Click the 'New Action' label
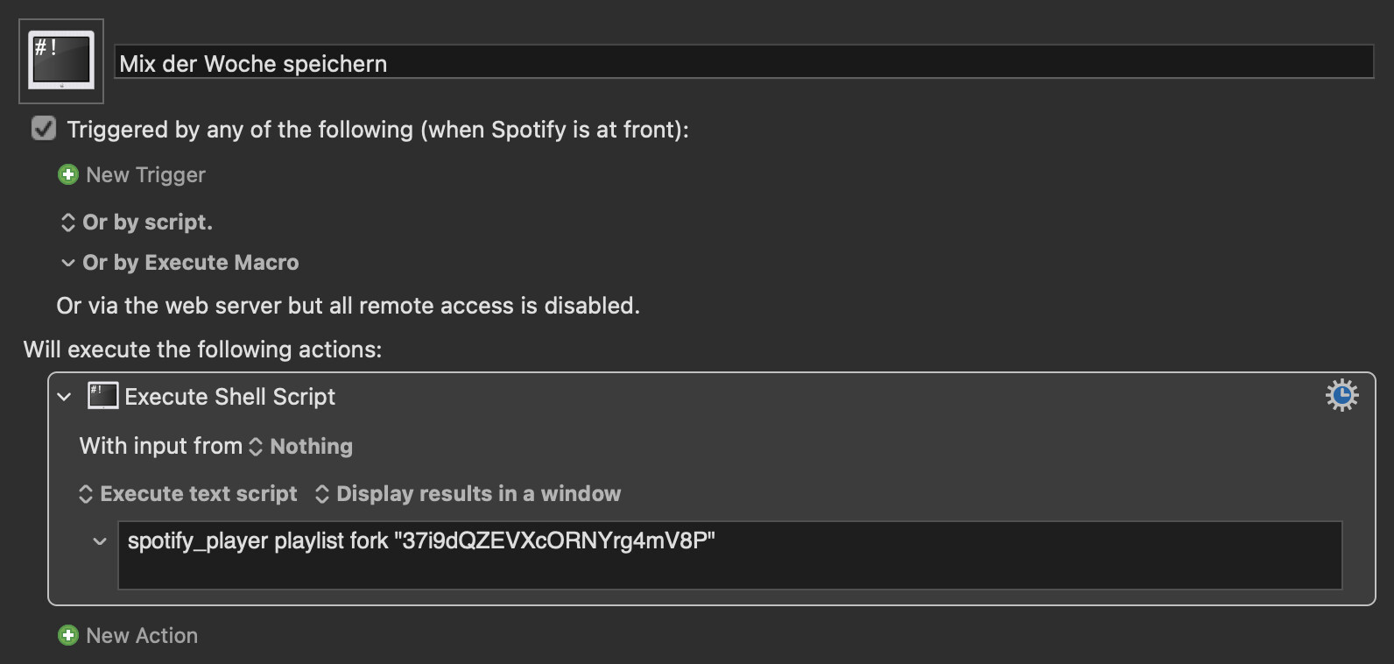This screenshot has width=1394, height=664. click(142, 635)
